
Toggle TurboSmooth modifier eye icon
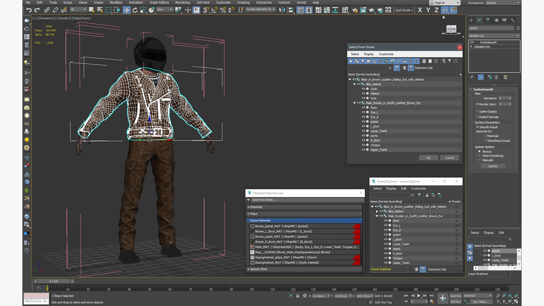[472, 42]
